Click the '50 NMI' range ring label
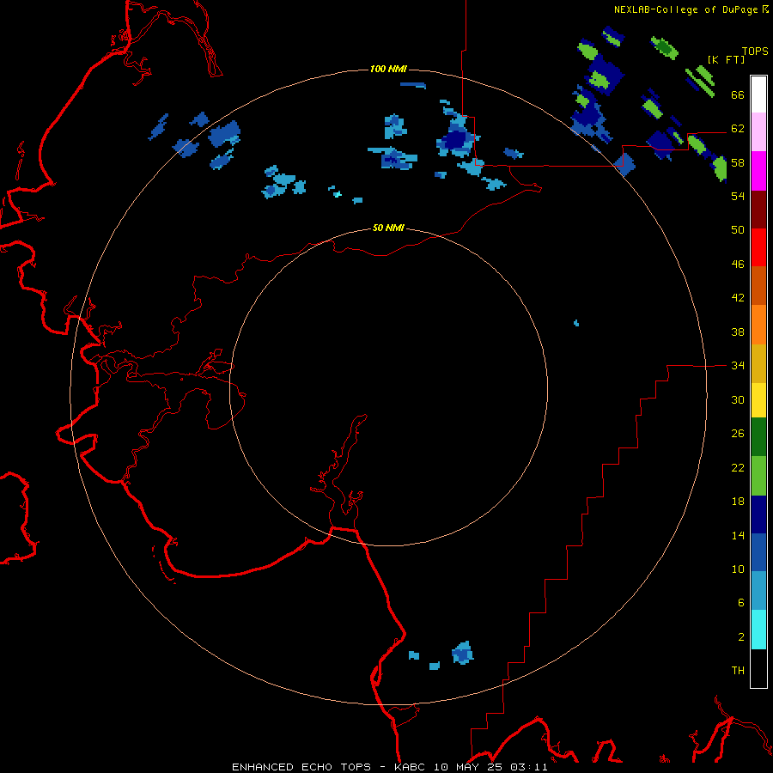 tap(388, 228)
